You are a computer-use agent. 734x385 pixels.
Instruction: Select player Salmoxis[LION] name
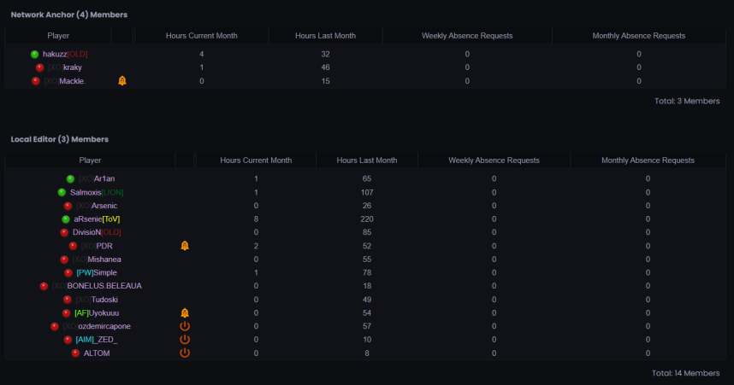pyautogui.click(x=97, y=192)
